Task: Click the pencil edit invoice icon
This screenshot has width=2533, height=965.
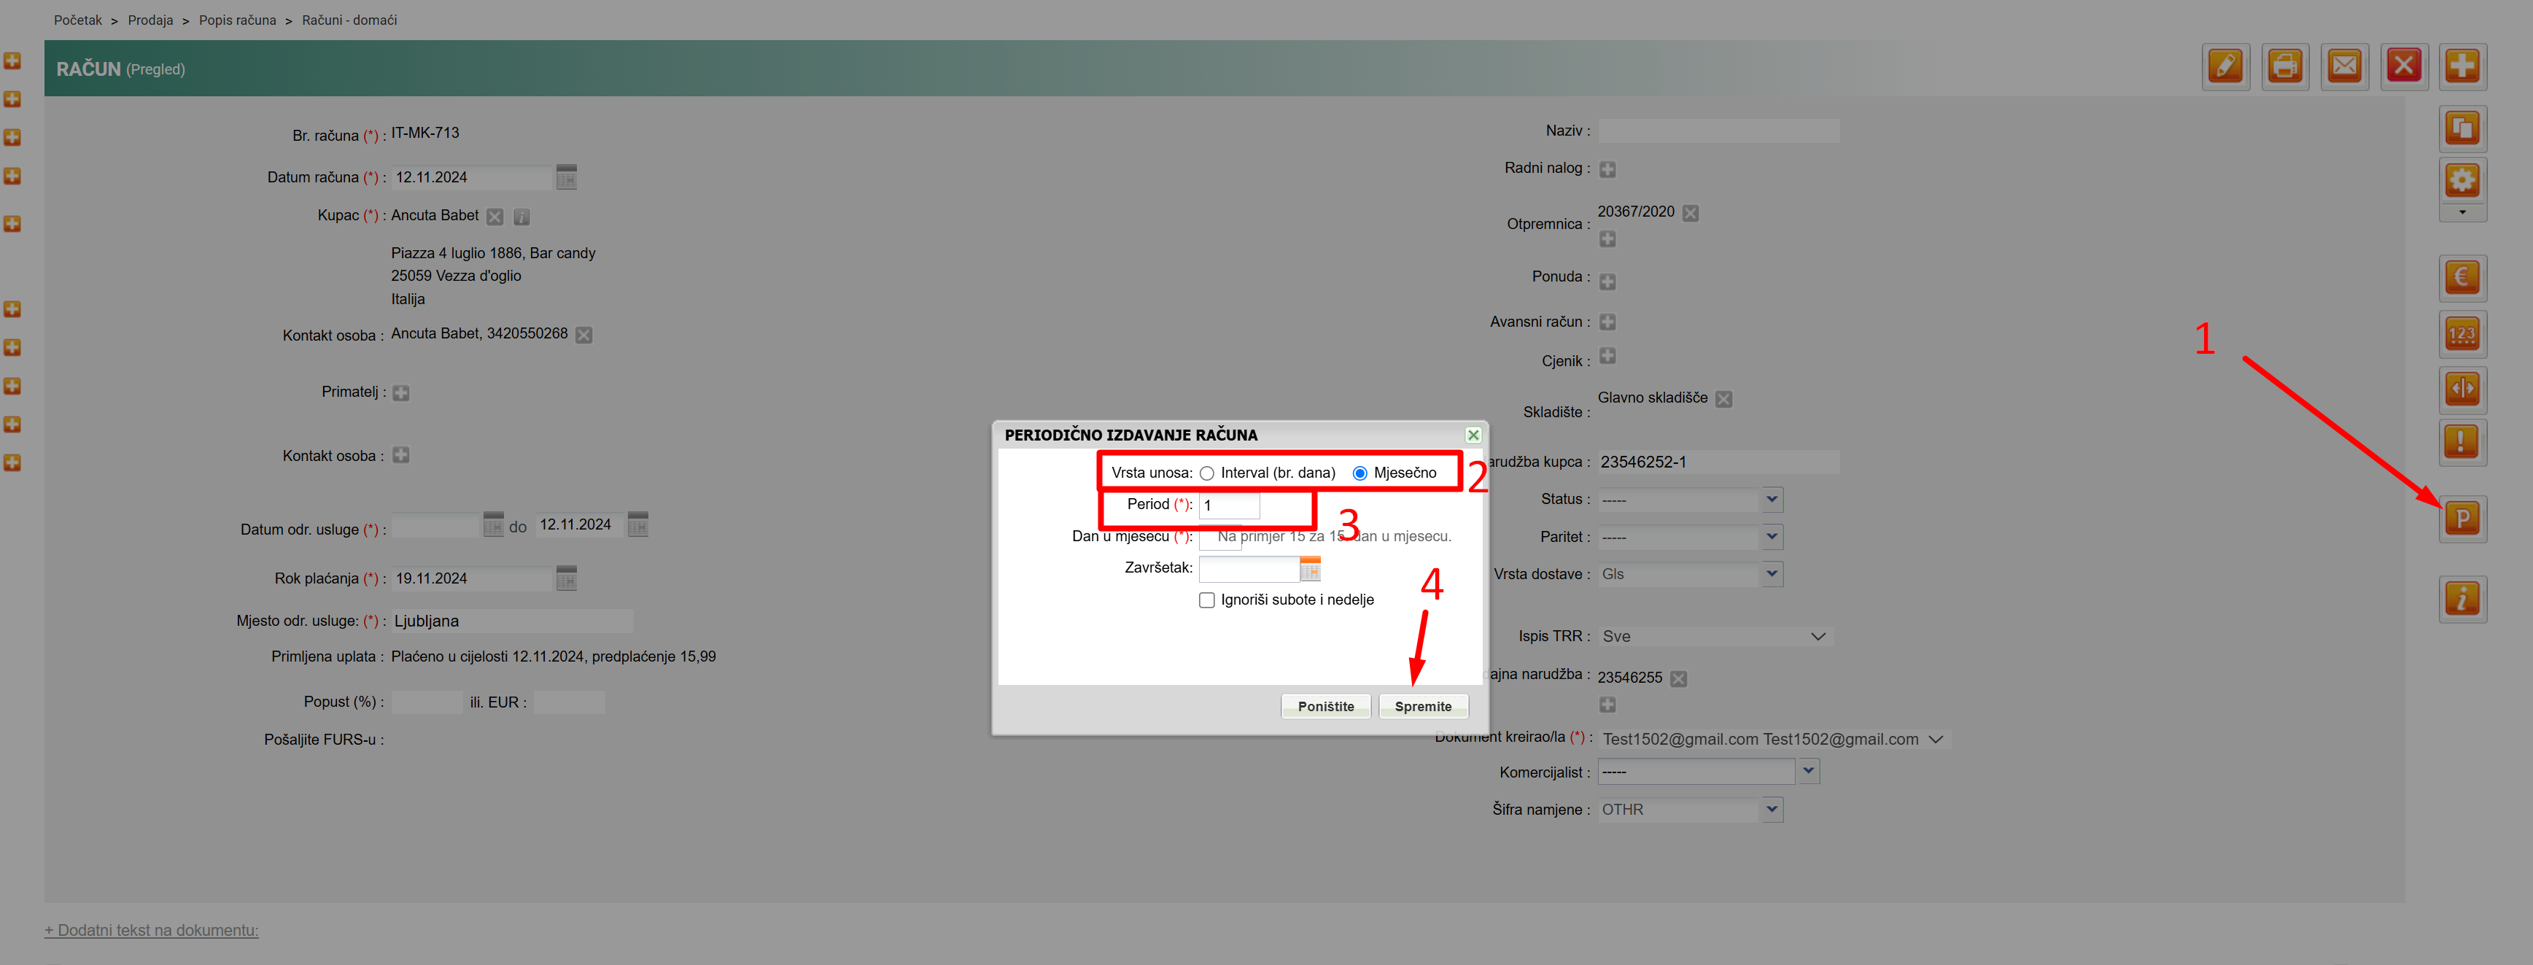Action: 2225,67
